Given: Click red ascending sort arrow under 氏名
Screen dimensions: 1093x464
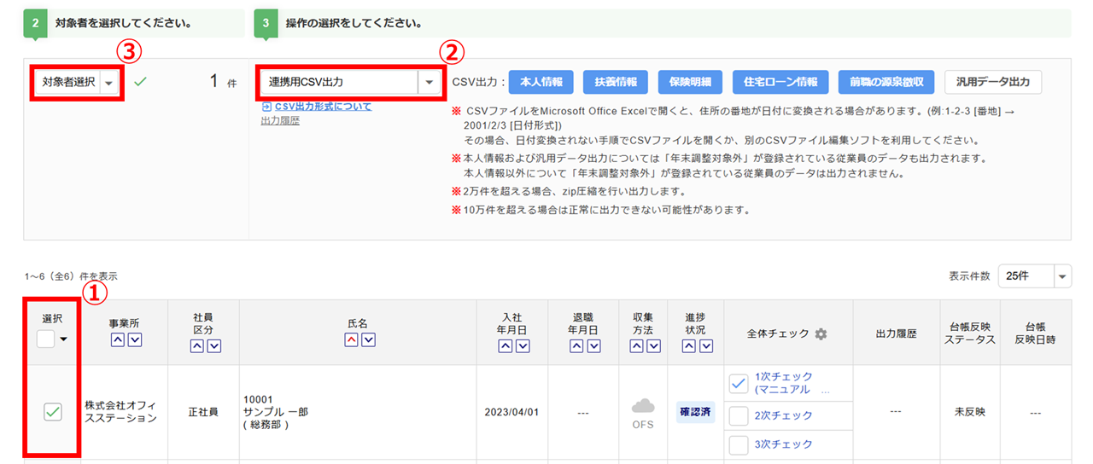Looking at the screenshot, I should 352,339.
